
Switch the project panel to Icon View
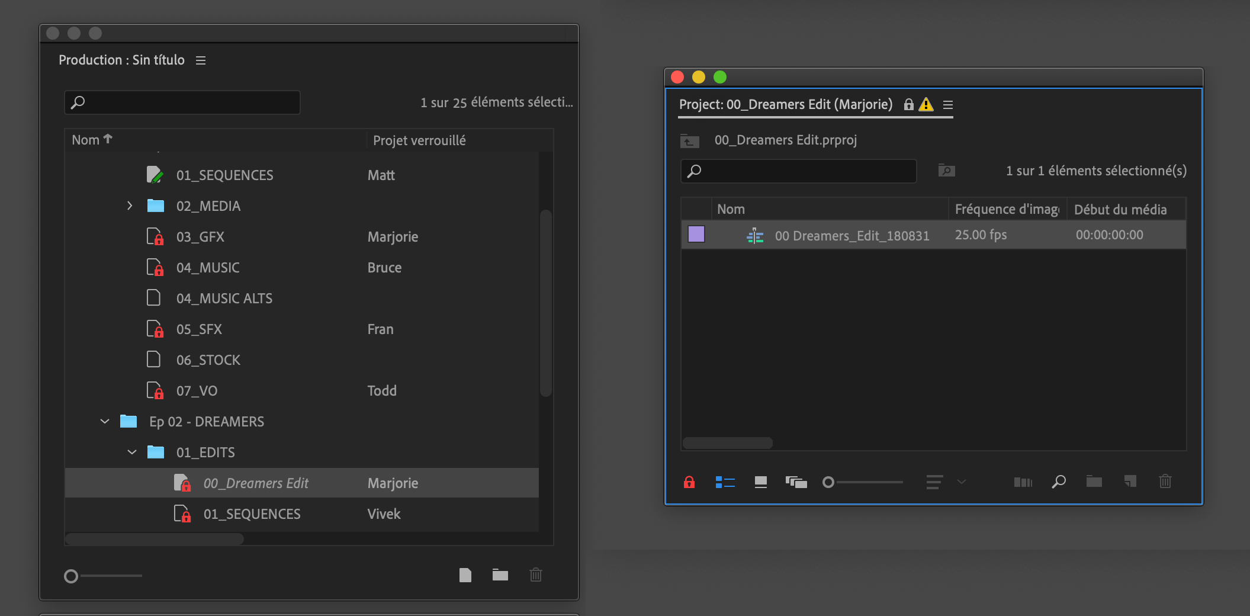pyautogui.click(x=761, y=482)
